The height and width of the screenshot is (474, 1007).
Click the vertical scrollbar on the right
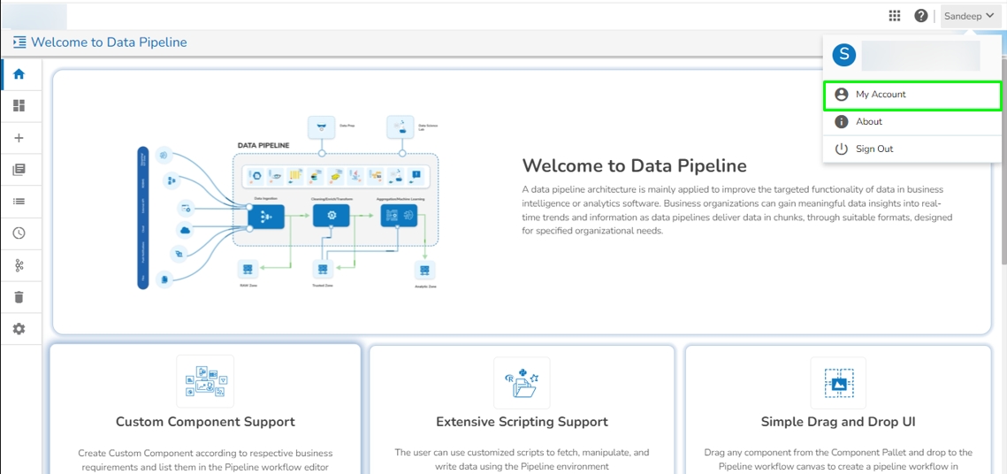tap(1003, 161)
